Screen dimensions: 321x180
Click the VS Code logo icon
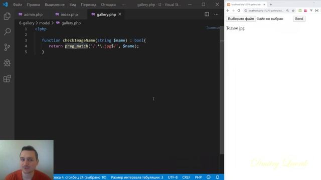click(x=6, y=4)
